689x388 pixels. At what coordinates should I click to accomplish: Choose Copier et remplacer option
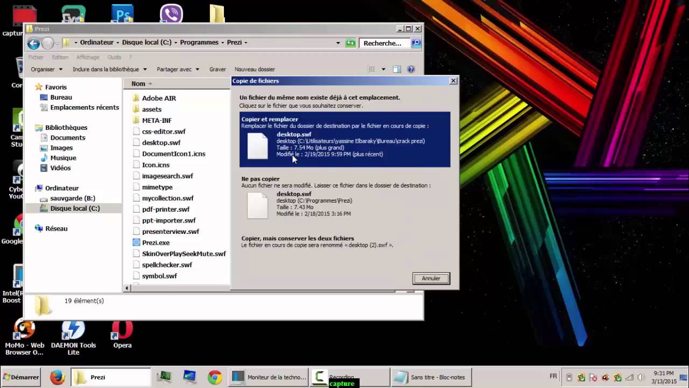344,139
